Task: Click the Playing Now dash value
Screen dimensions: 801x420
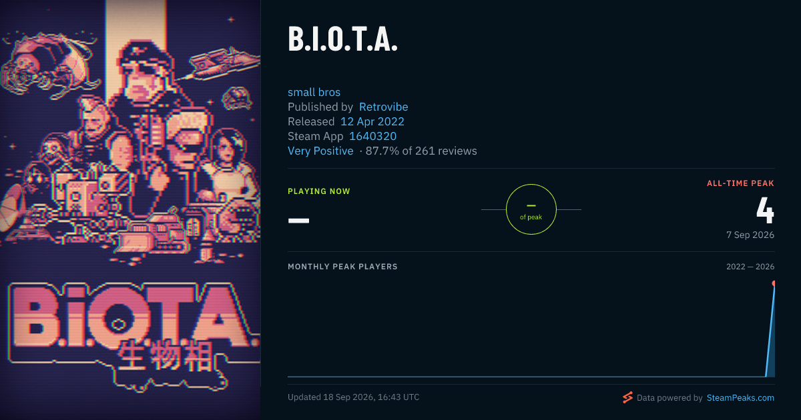Action: [298, 219]
